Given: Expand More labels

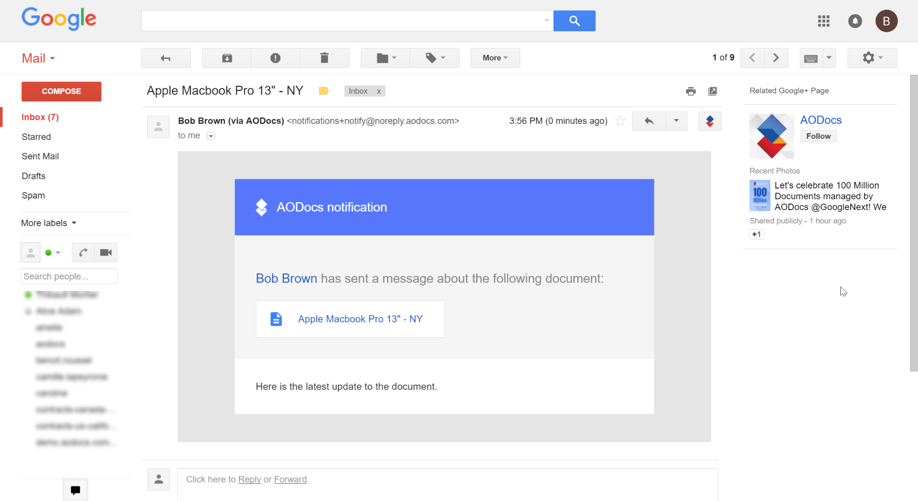Looking at the screenshot, I should [49, 223].
